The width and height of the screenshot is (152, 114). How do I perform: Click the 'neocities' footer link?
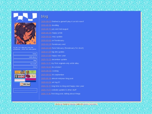73,104
